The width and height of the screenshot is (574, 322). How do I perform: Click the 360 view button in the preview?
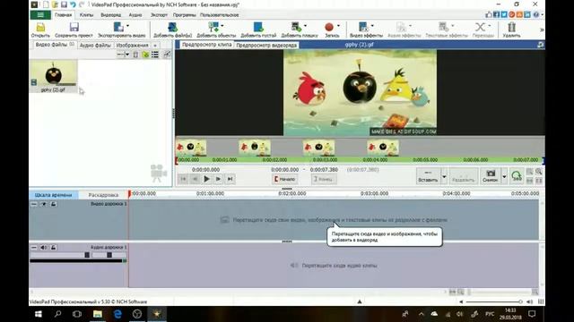[x=517, y=176]
